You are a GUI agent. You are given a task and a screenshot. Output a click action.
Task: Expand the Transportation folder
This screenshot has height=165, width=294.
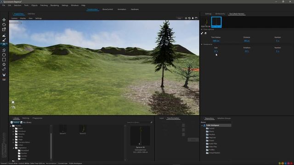(13, 143)
